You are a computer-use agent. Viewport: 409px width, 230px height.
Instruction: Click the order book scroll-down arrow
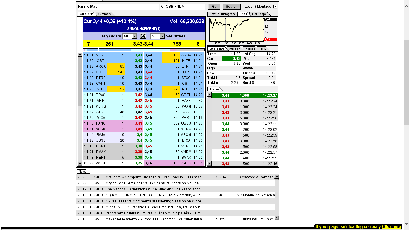tap(80, 164)
